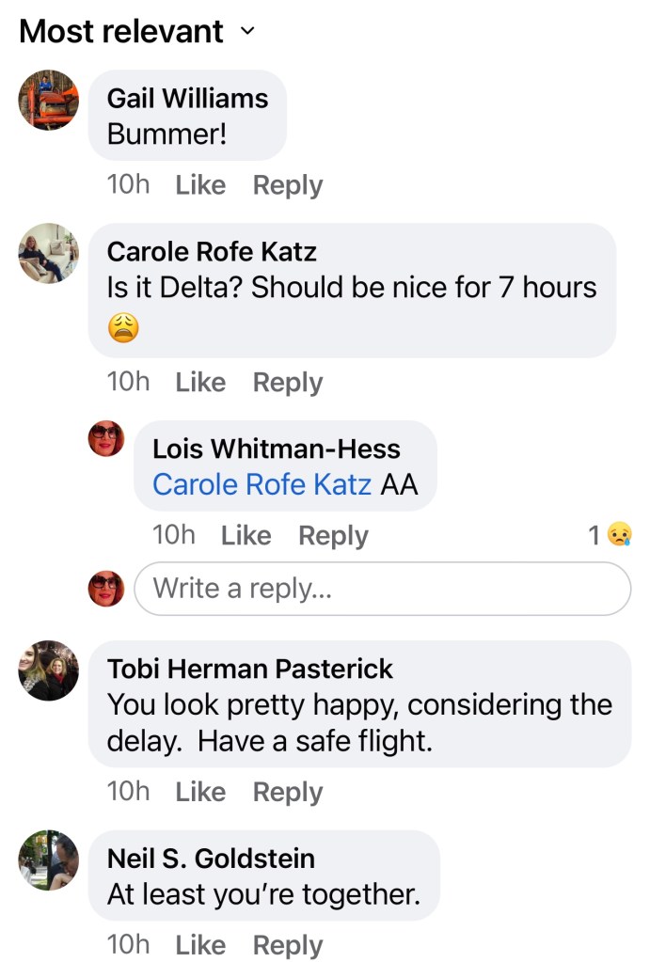Open the Most relevant sort dropdown
The width and height of the screenshot is (650, 962).
click(x=136, y=31)
